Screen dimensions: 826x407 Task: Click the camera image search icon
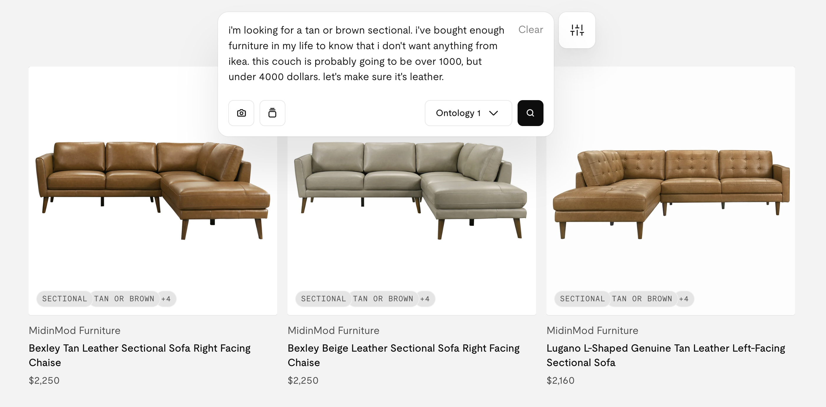pos(241,113)
